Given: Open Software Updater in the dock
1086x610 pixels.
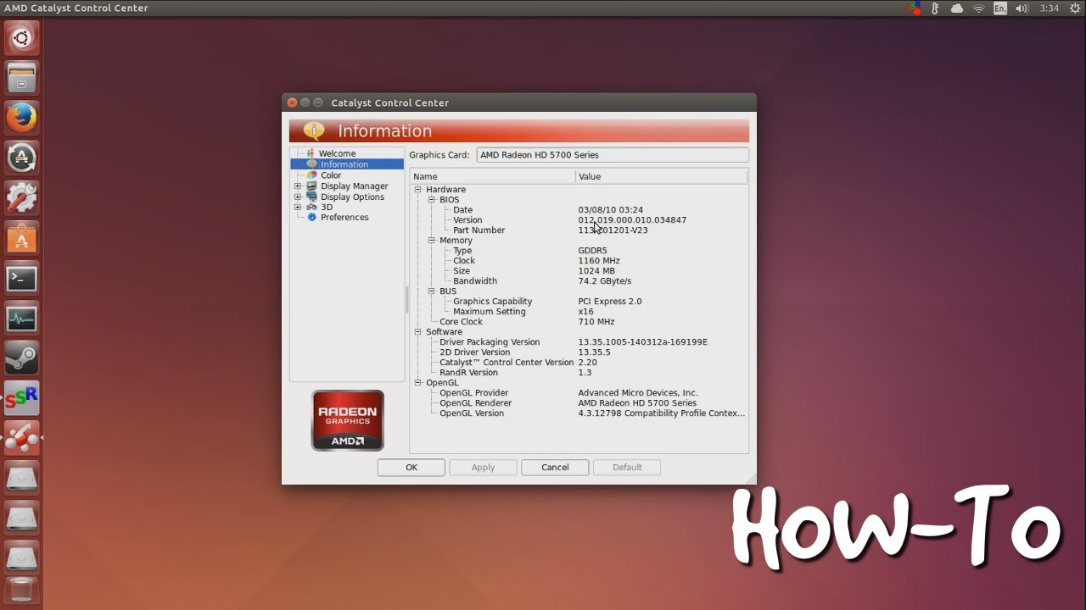Looking at the screenshot, I should (21, 158).
